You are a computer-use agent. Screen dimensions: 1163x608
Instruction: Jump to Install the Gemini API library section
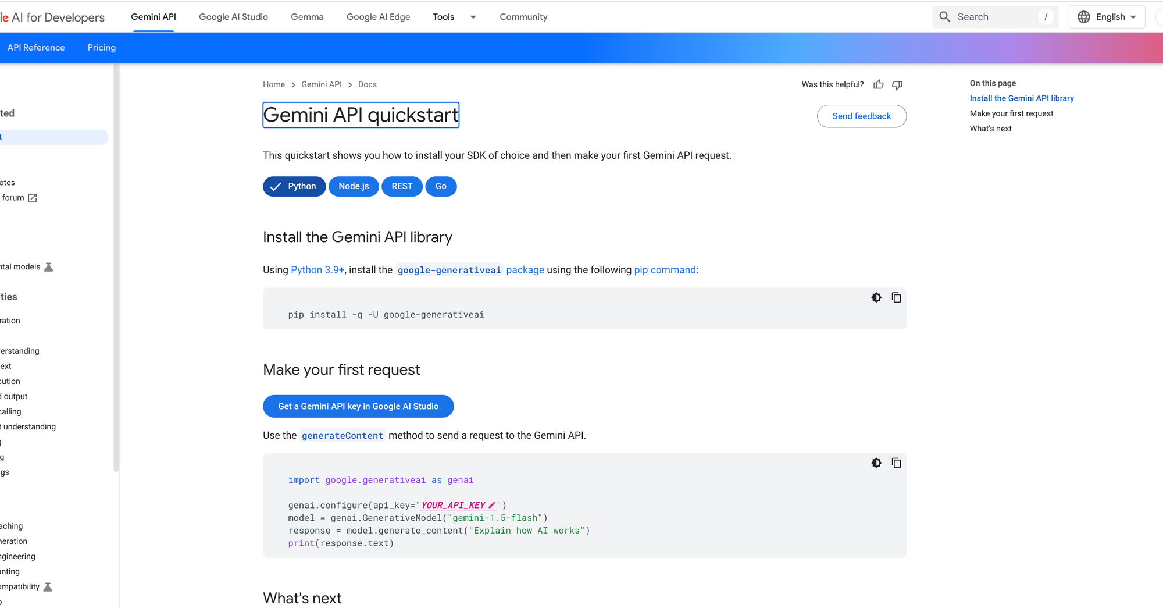pos(1022,98)
